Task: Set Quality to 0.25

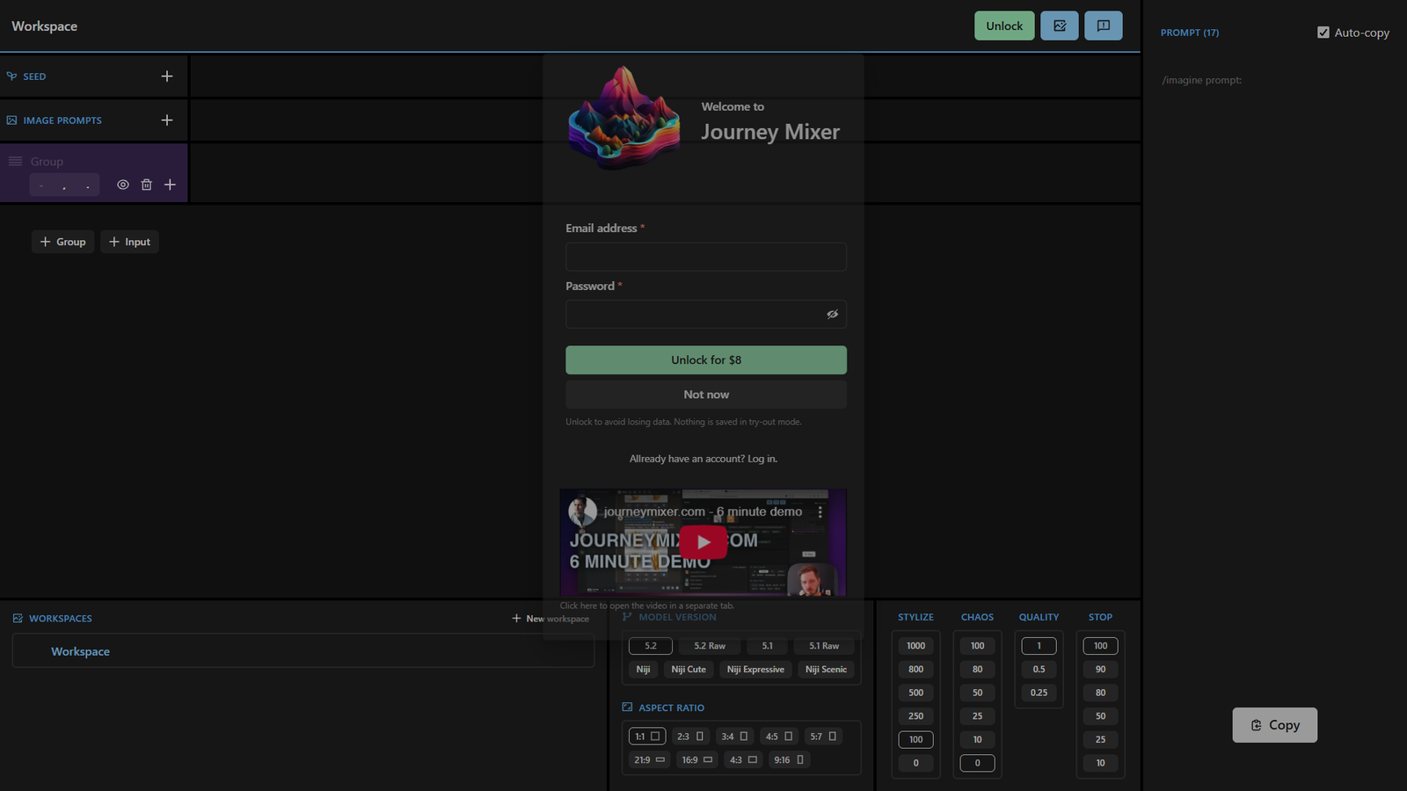Action: pyautogui.click(x=1039, y=693)
